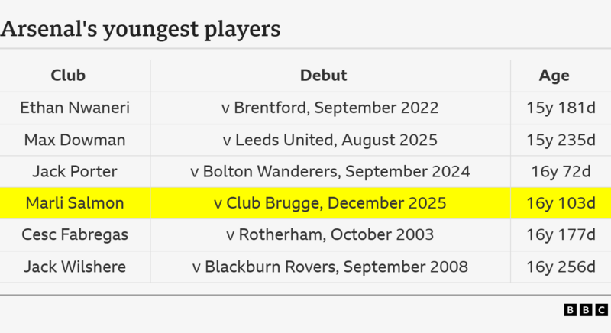Image resolution: width=611 pixels, height=333 pixels.
Task: Click the 15y 181d age value
Action: (x=561, y=108)
